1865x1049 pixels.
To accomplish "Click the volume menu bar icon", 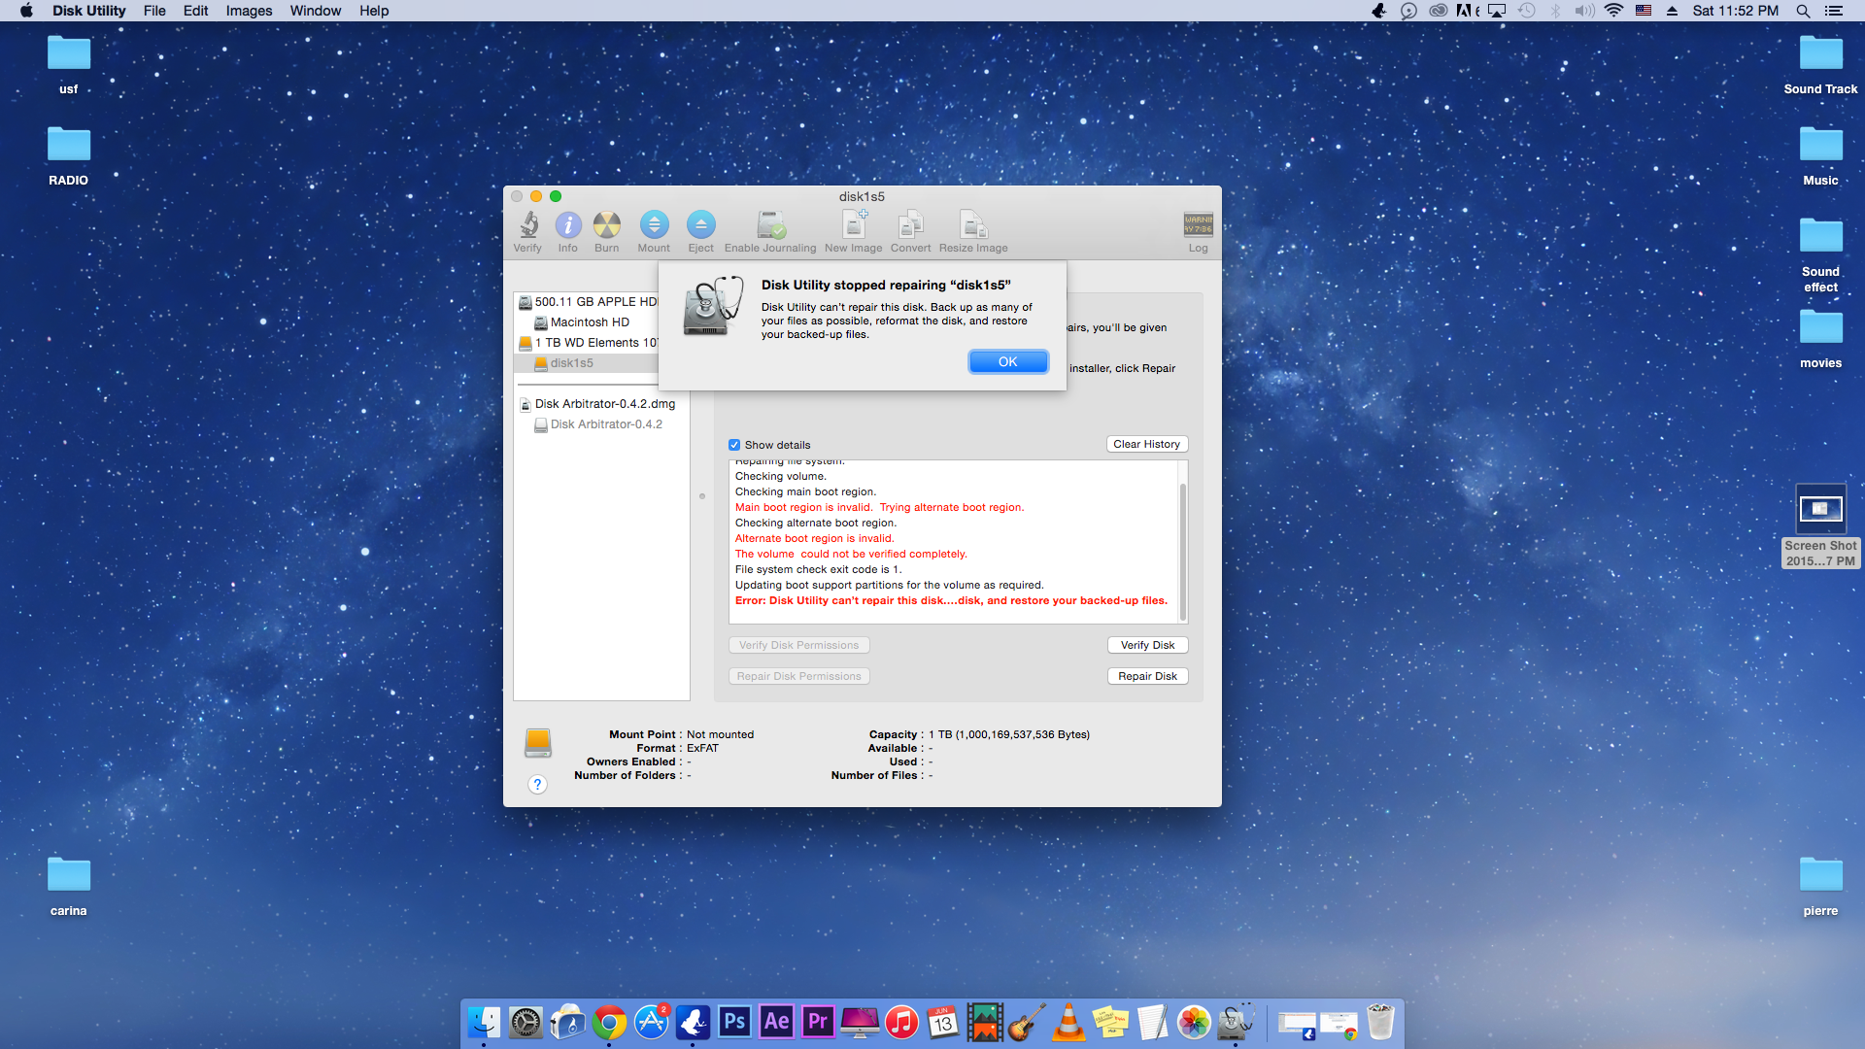I will [x=1584, y=11].
